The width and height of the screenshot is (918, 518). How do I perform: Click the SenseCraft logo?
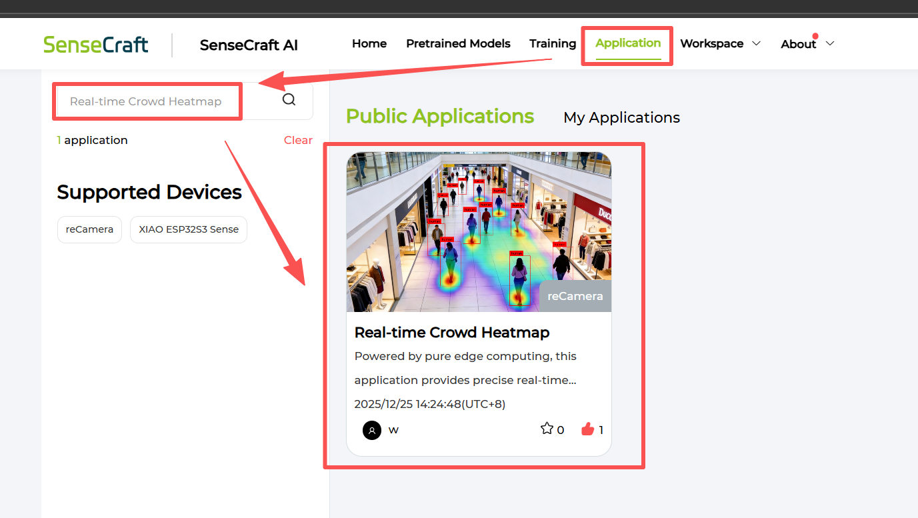pyautogui.click(x=96, y=44)
